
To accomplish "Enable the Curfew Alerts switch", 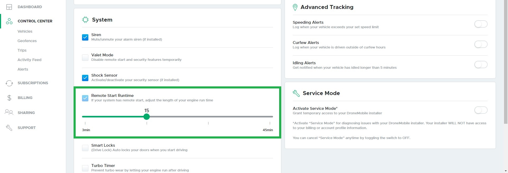I will pos(481,45).
